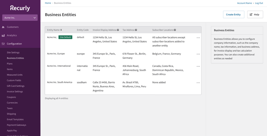Click the 'europe' entity code
The image size is (267, 136).
point(81,54)
